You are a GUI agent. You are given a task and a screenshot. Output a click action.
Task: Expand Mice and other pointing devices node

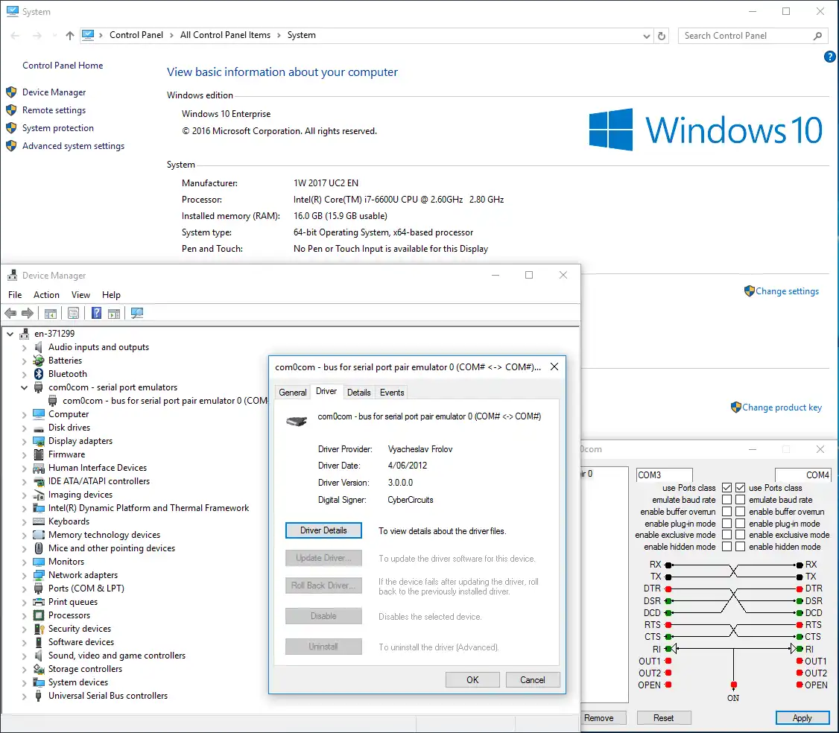pyautogui.click(x=24, y=548)
